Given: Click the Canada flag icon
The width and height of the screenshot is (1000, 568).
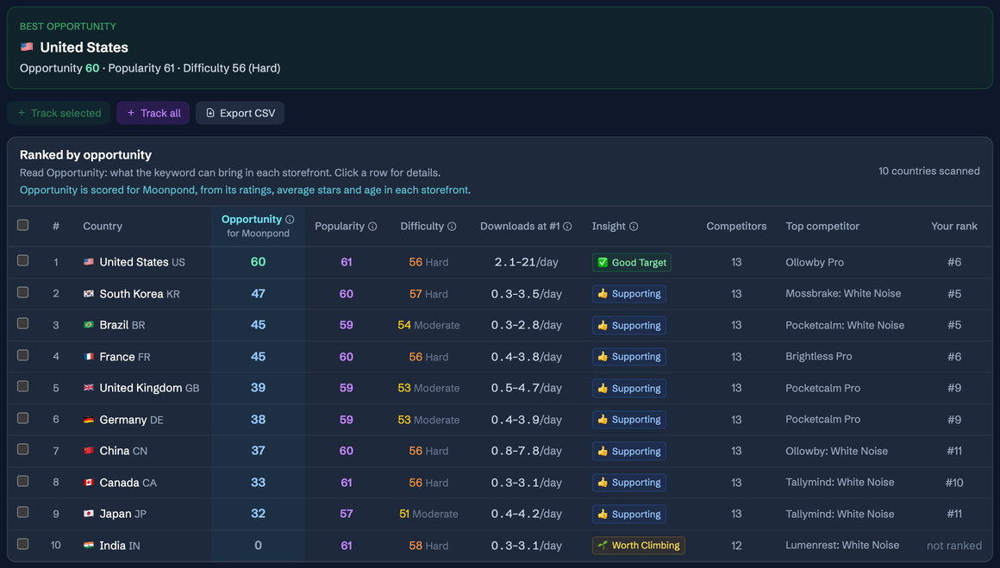Looking at the screenshot, I should click(89, 483).
